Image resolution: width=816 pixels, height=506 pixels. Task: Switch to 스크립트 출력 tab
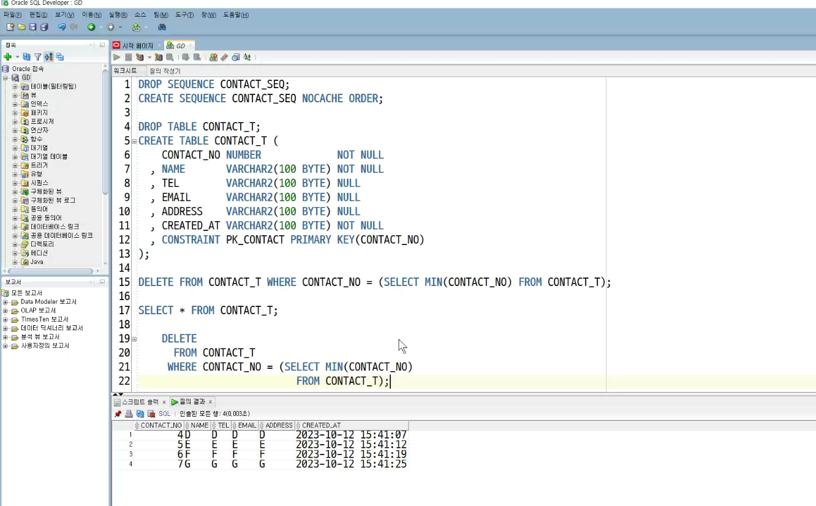tap(140, 402)
